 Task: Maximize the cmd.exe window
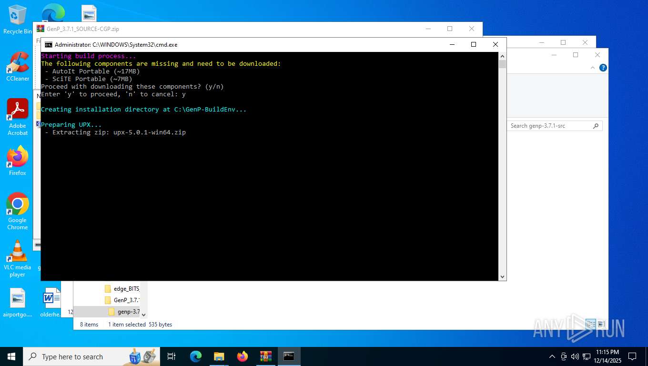coord(474,44)
